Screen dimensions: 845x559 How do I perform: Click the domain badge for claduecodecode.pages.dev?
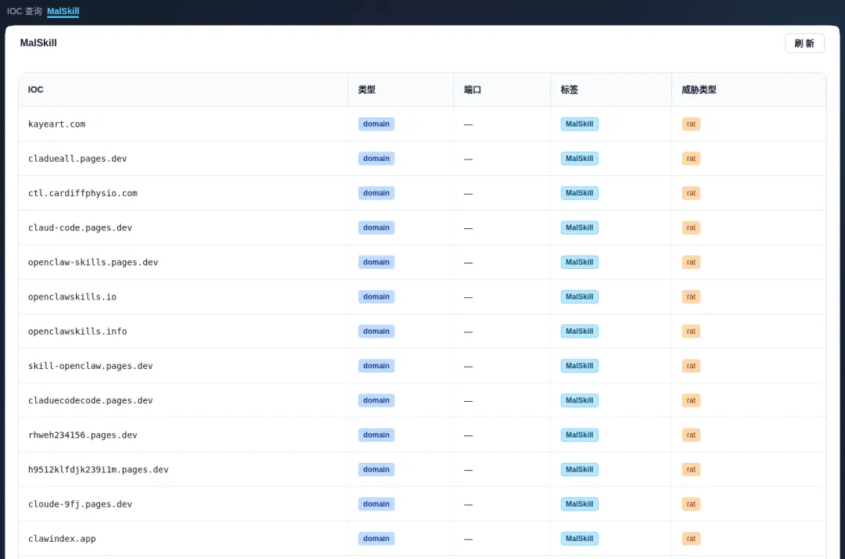point(376,400)
